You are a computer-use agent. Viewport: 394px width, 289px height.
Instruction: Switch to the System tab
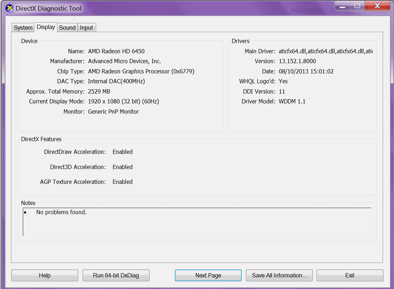[x=23, y=28]
